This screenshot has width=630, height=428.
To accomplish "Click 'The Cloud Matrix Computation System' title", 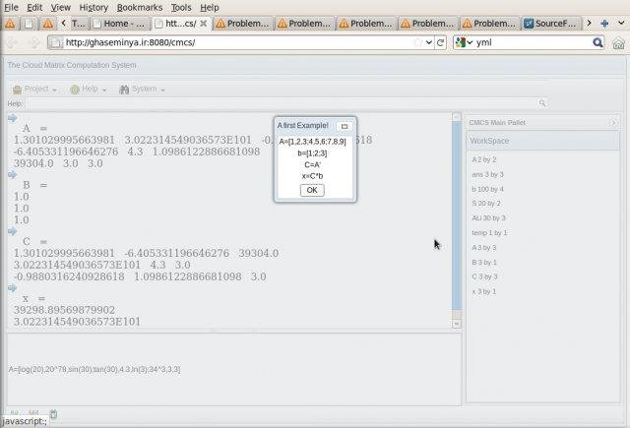I will point(72,65).
